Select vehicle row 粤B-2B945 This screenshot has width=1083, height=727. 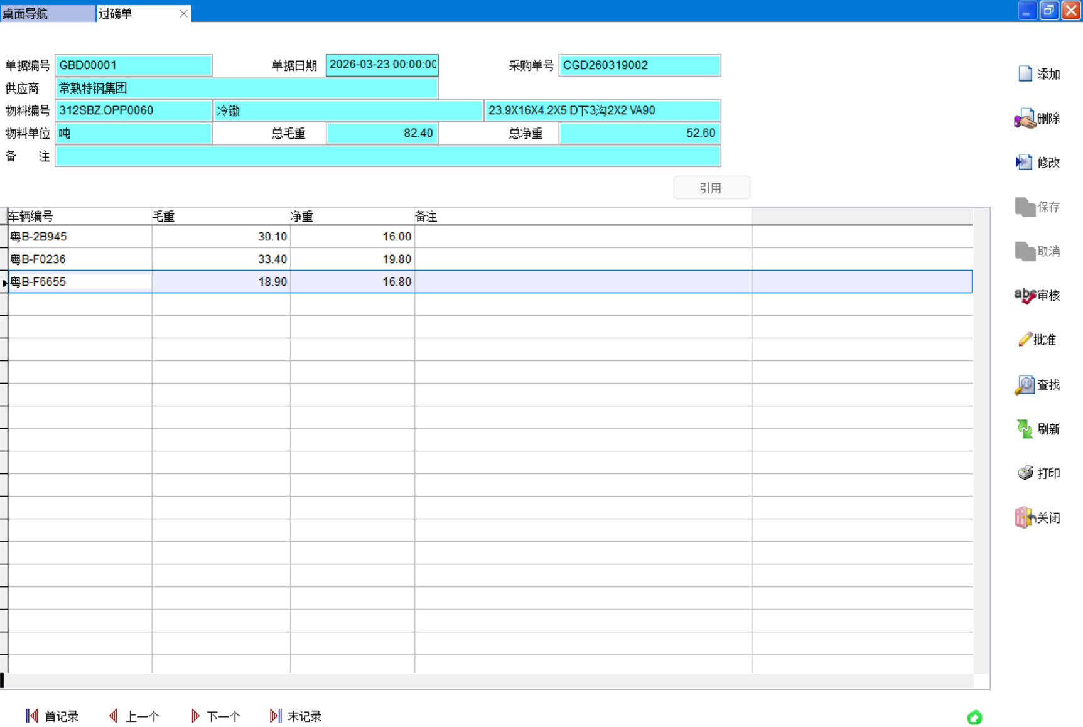point(79,237)
